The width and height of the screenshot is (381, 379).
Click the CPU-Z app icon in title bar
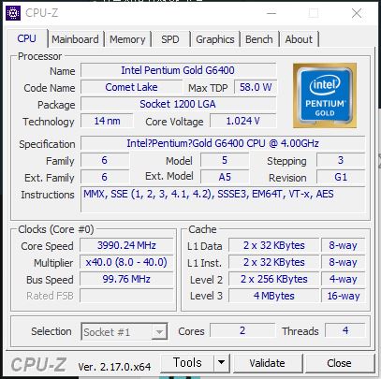[13, 13]
